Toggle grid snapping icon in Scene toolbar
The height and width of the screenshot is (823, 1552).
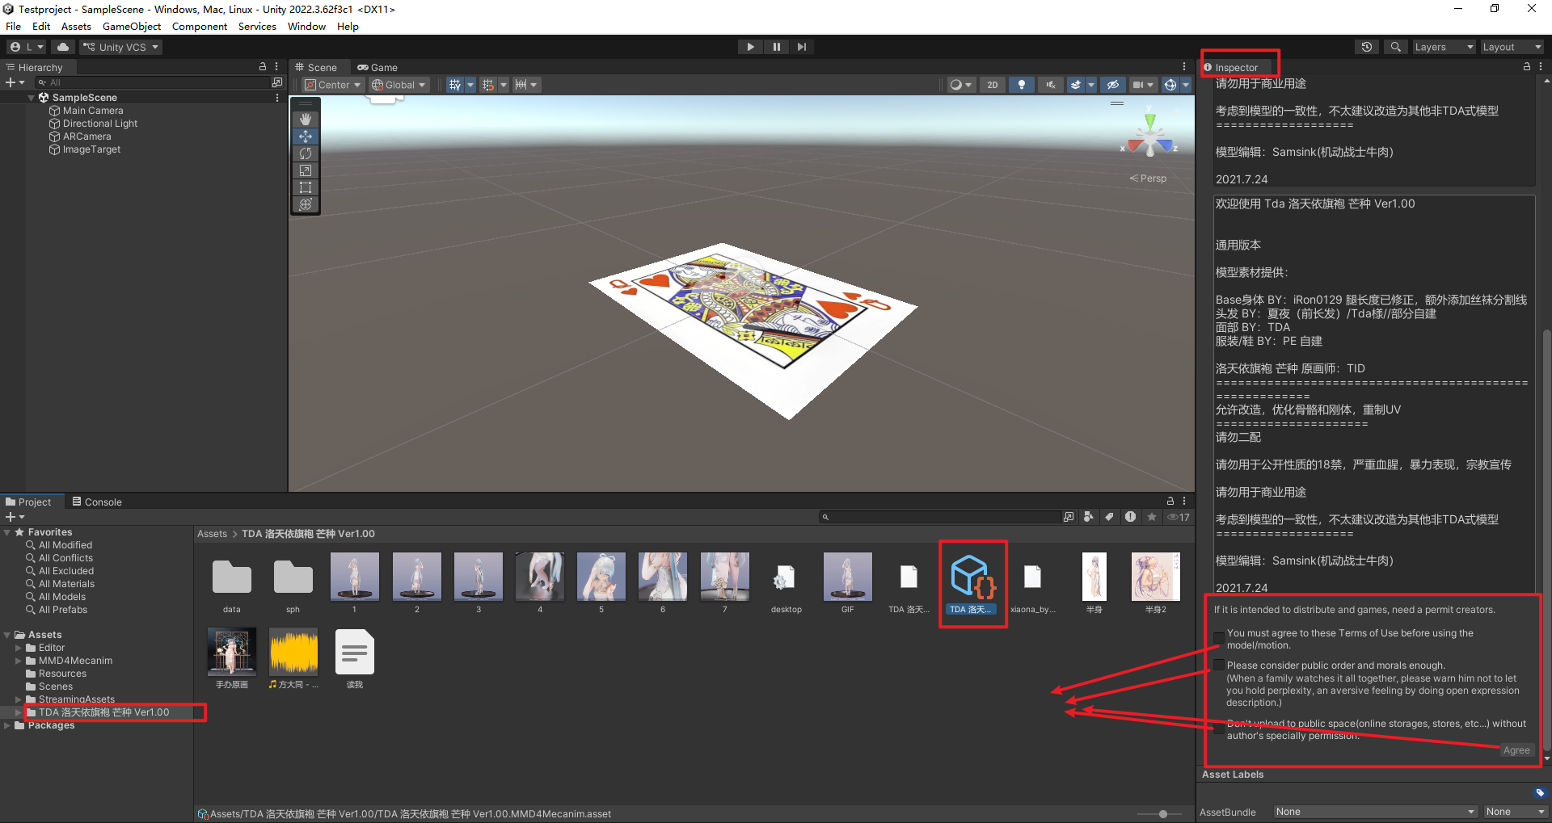click(487, 85)
